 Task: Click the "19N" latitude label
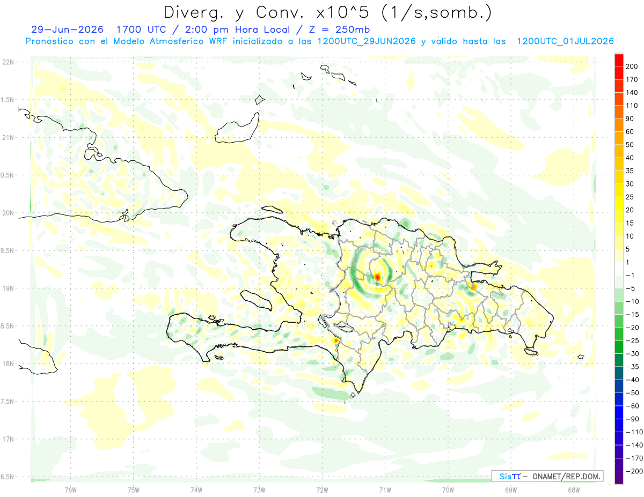coord(8,288)
